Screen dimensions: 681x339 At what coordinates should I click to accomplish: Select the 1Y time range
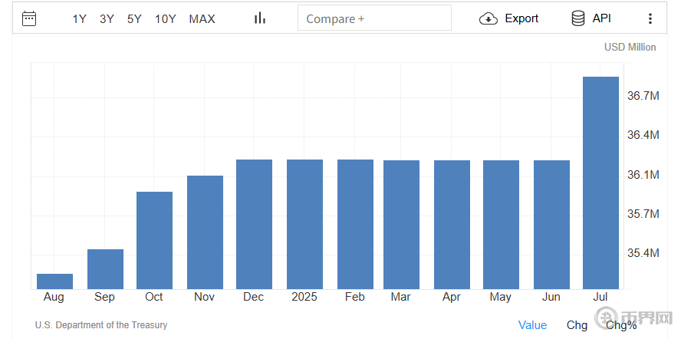[80, 18]
